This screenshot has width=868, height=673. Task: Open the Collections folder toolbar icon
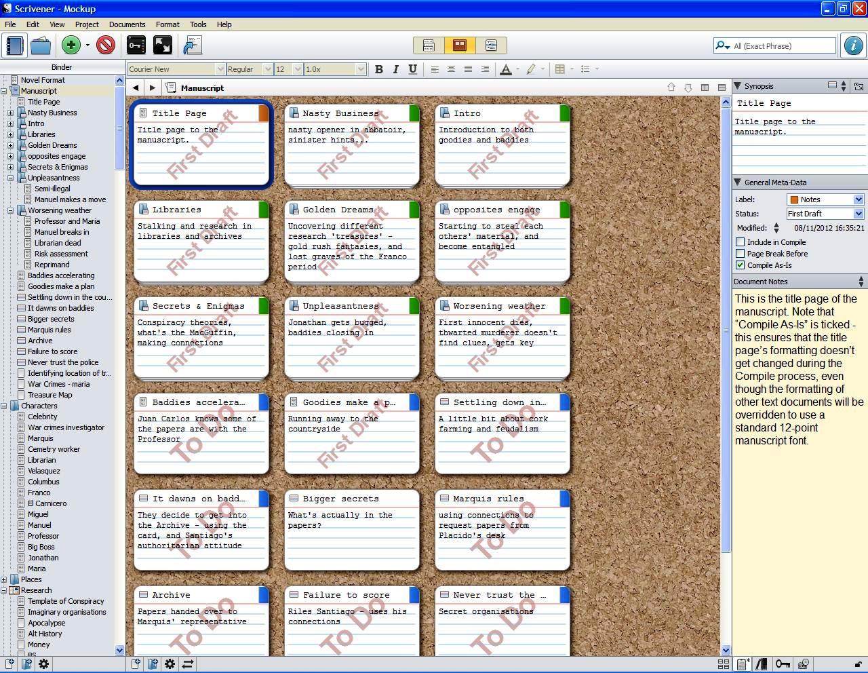coord(41,45)
